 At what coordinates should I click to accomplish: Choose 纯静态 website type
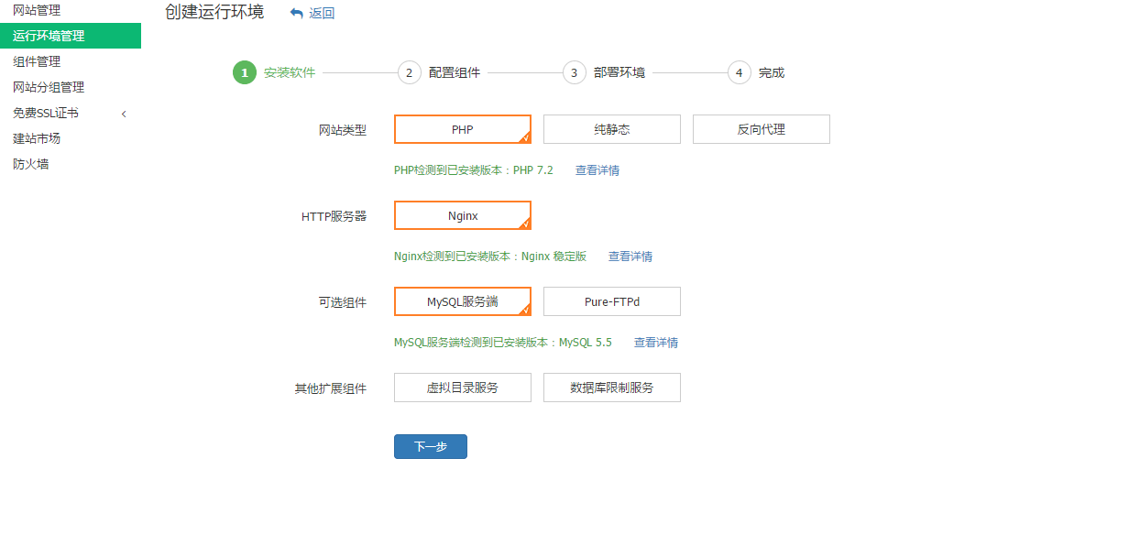pos(612,129)
